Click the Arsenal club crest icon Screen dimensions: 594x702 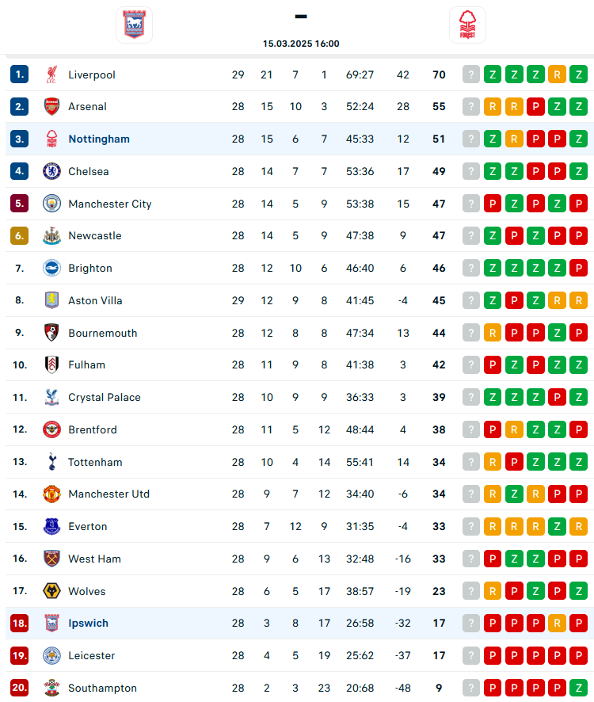point(51,106)
